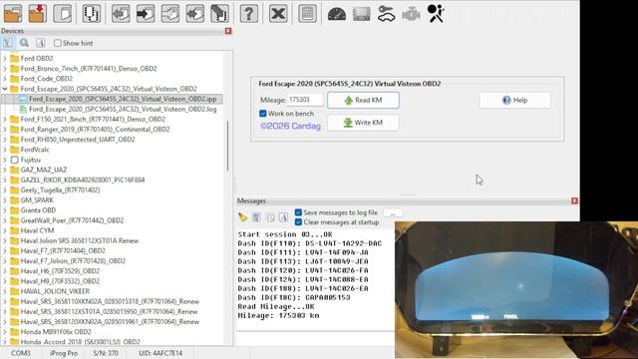Enable the Show hint checkbox

coord(58,43)
